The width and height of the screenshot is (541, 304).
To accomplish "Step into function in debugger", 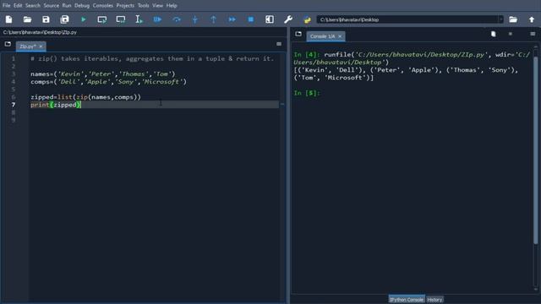I will click(195, 19).
